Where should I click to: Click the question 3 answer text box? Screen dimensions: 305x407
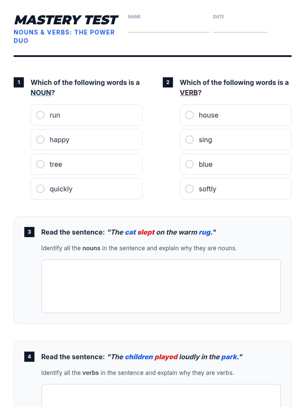[161, 286]
